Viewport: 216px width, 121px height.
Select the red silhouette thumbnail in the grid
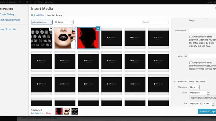[x=88, y=38]
